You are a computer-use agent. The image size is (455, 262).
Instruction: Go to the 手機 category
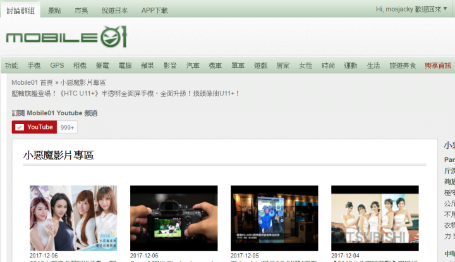click(34, 66)
